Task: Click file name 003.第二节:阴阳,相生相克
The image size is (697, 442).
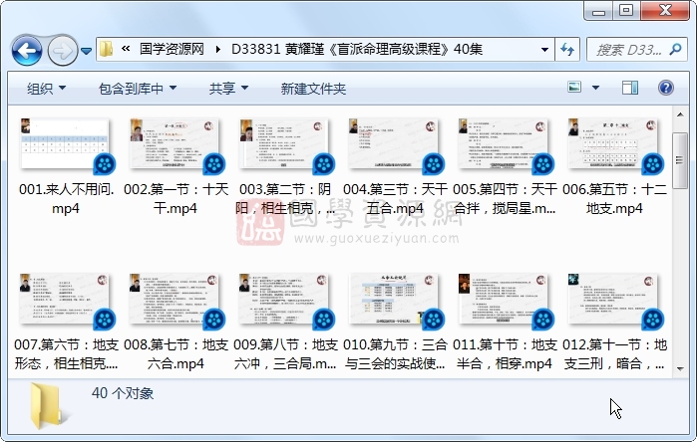Action: coord(285,199)
